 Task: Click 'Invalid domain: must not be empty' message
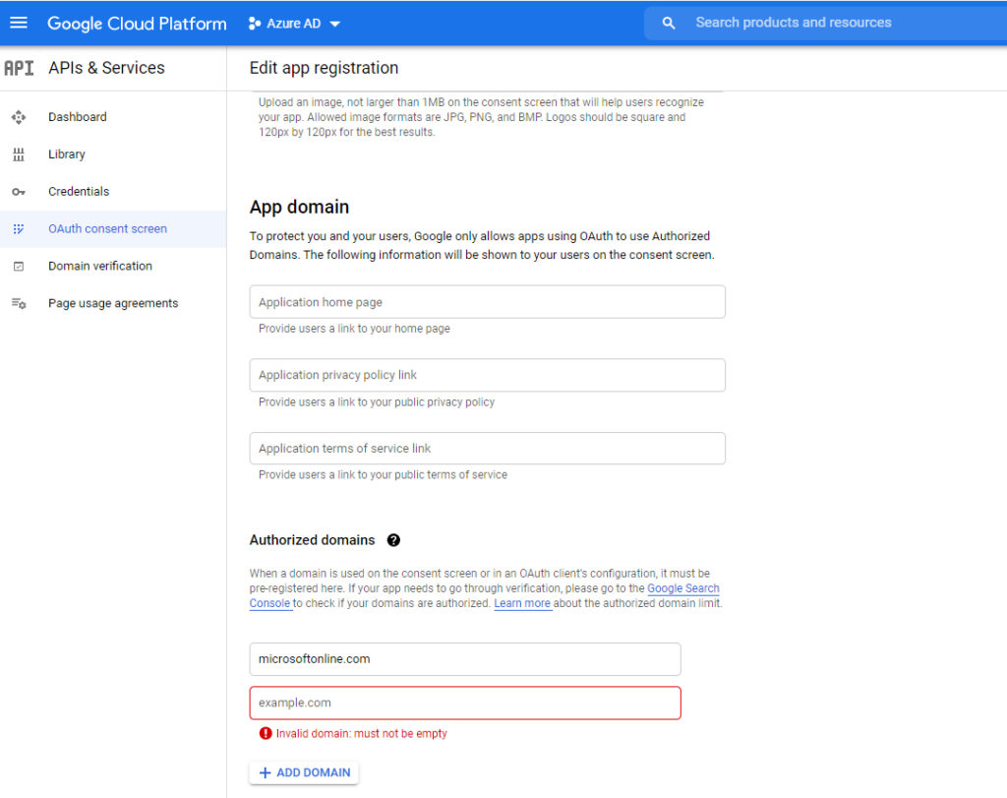tap(362, 734)
